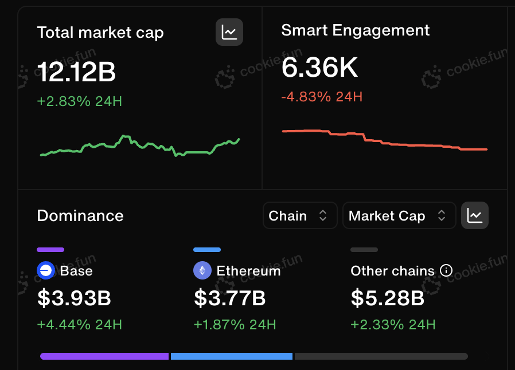Select the blue Ethereum legend swatch
This screenshot has width=515, height=370.
tap(207, 250)
